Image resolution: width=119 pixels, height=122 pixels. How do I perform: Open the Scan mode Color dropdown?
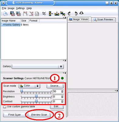point(29,86)
